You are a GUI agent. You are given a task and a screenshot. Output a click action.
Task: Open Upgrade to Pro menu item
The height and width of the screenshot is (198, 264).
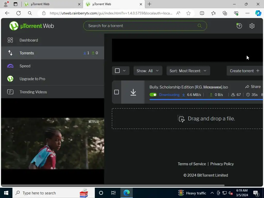click(x=53, y=79)
